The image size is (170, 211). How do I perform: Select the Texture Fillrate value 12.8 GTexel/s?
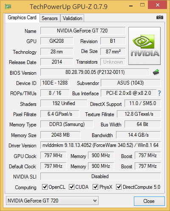[139, 114]
